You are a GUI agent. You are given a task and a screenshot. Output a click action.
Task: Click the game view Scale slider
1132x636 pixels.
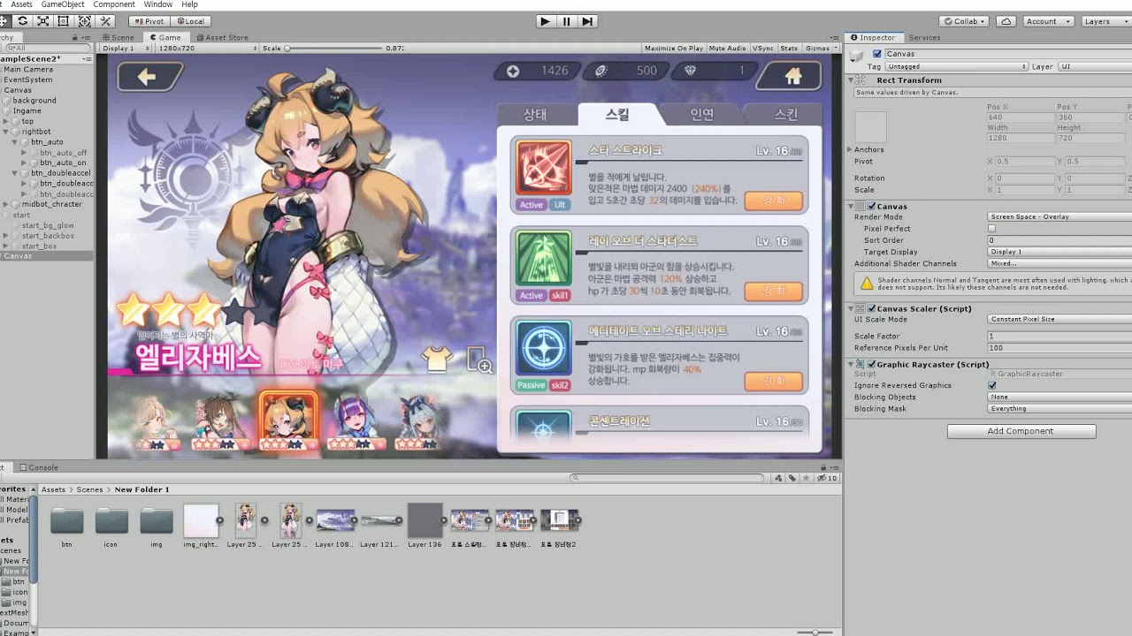click(333, 49)
